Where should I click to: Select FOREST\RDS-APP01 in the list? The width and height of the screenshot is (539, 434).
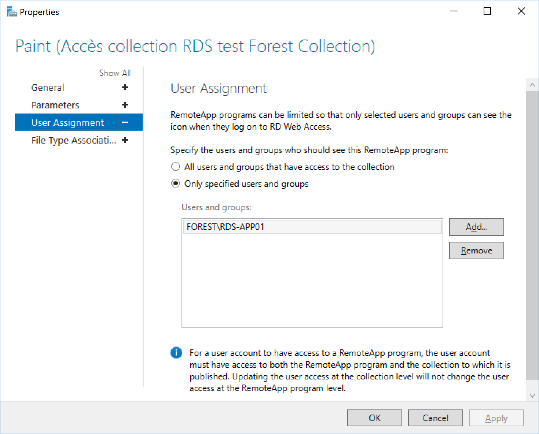(x=312, y=227)
